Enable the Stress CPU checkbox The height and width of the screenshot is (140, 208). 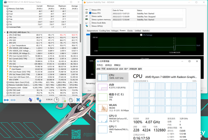[x=90, y=10]
